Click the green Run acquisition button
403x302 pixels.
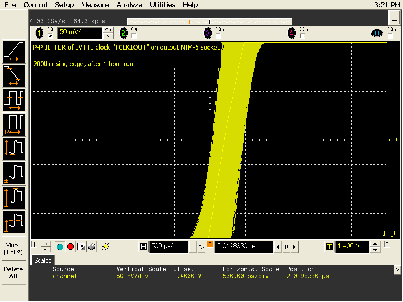pos(60,247)
